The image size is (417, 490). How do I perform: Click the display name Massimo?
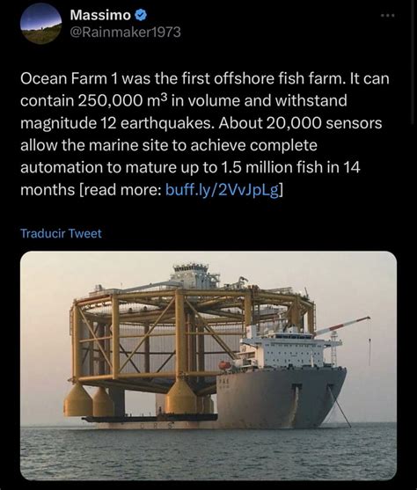[x=100, y=15]
